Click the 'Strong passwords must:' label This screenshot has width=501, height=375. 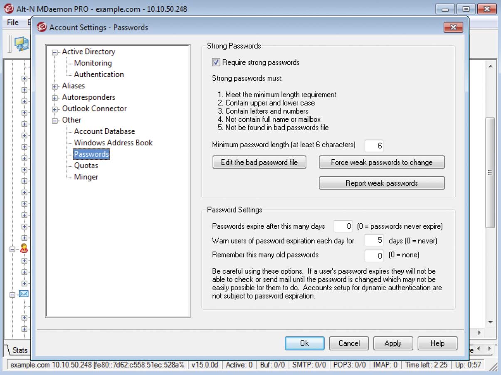click(x=247, y=78)
